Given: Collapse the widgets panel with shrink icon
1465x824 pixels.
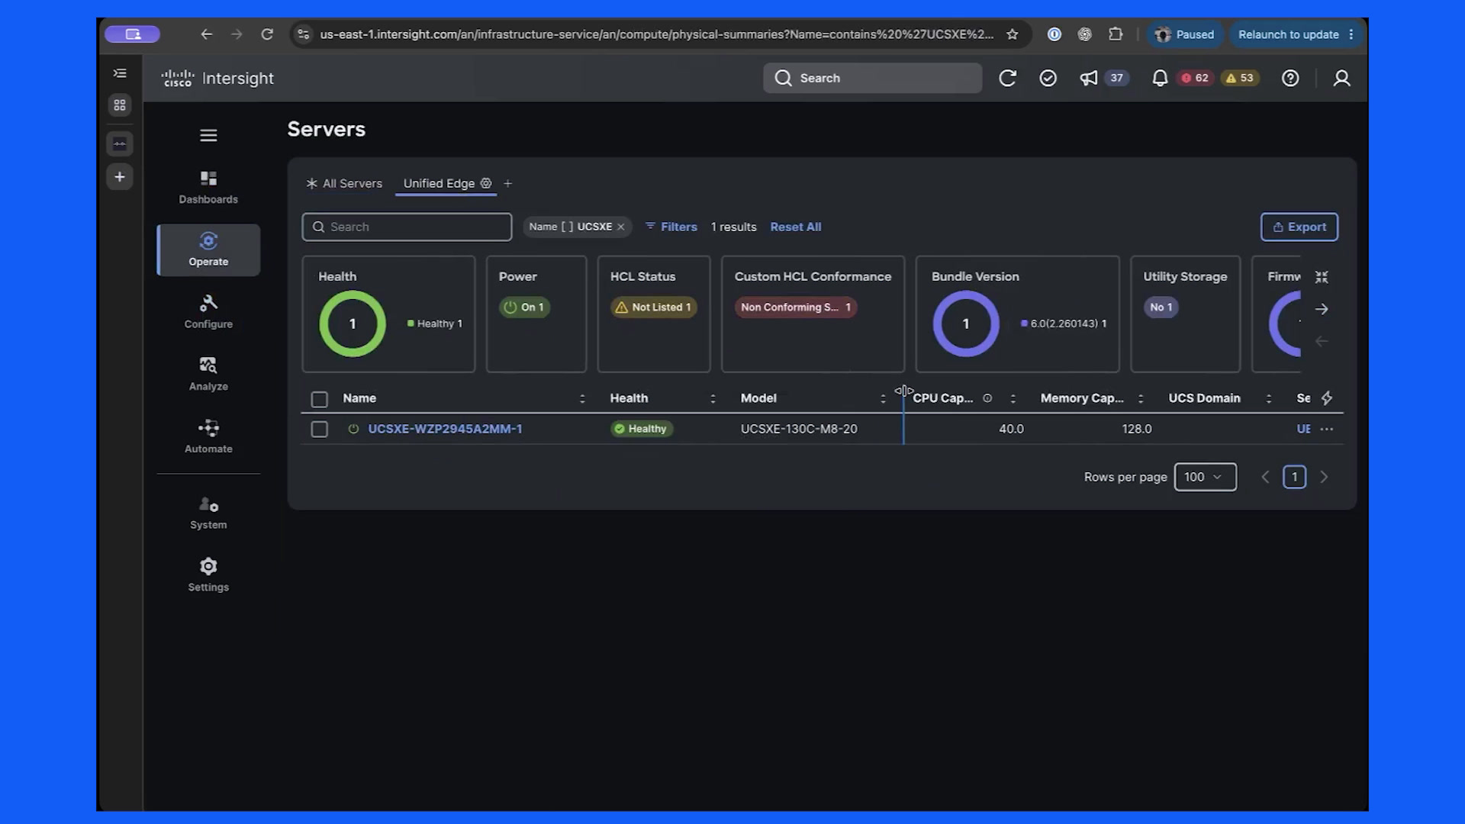Looking at the screenshot, I should 1322,277.
